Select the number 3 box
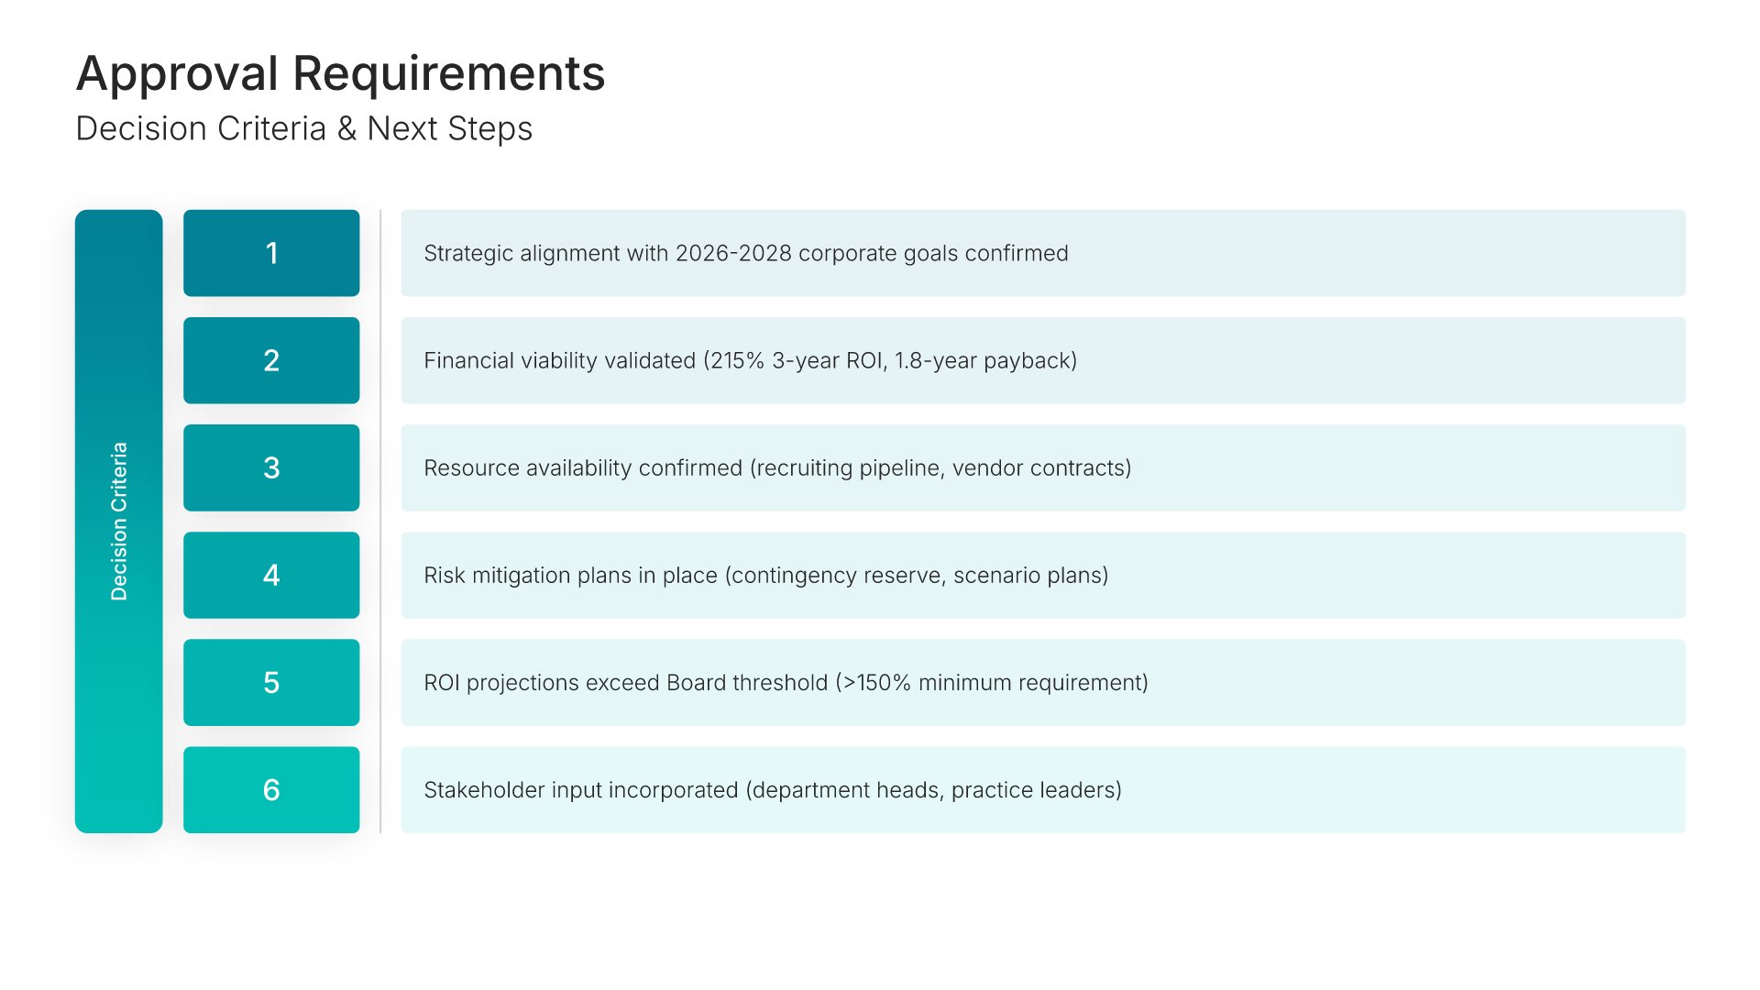Screen dimensions: 1760x990 [x=271, y=467]
